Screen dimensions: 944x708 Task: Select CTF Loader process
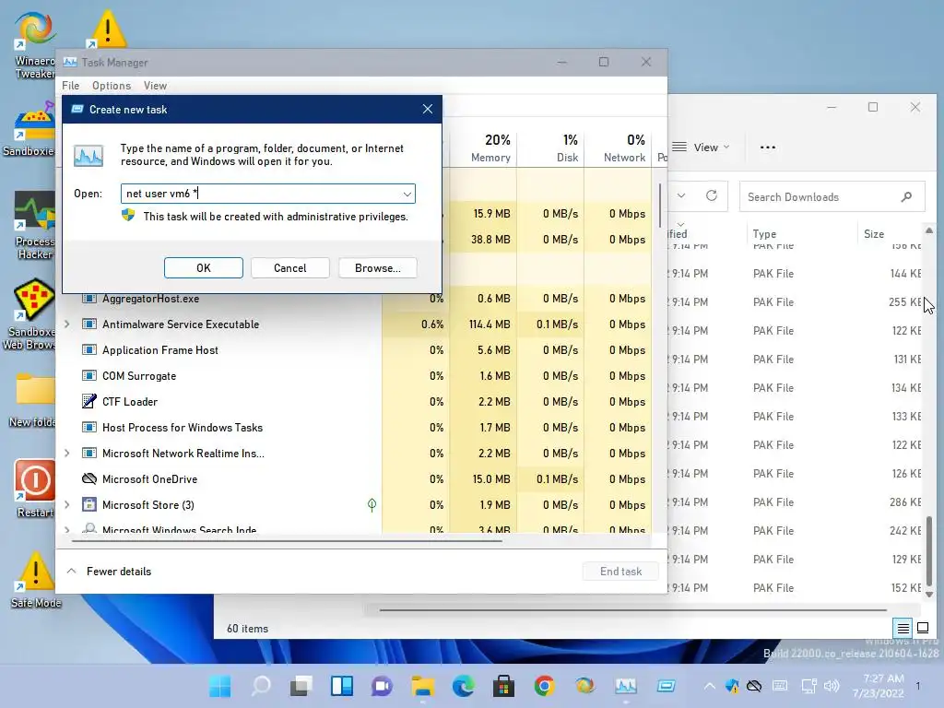(x=129, y=402)
